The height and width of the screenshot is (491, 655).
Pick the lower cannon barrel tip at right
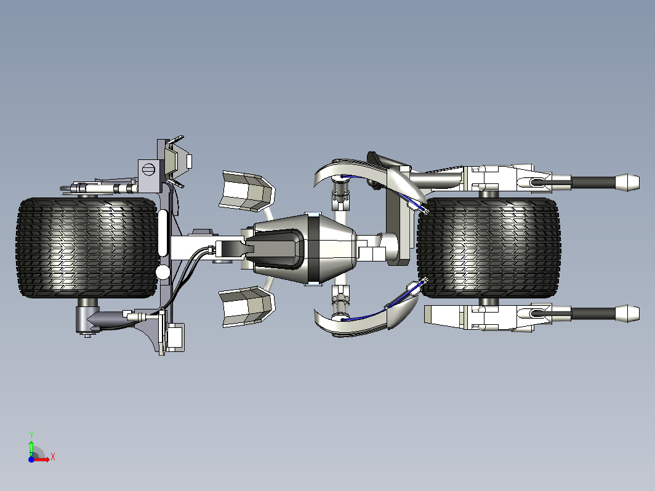[x=627, y=314]
